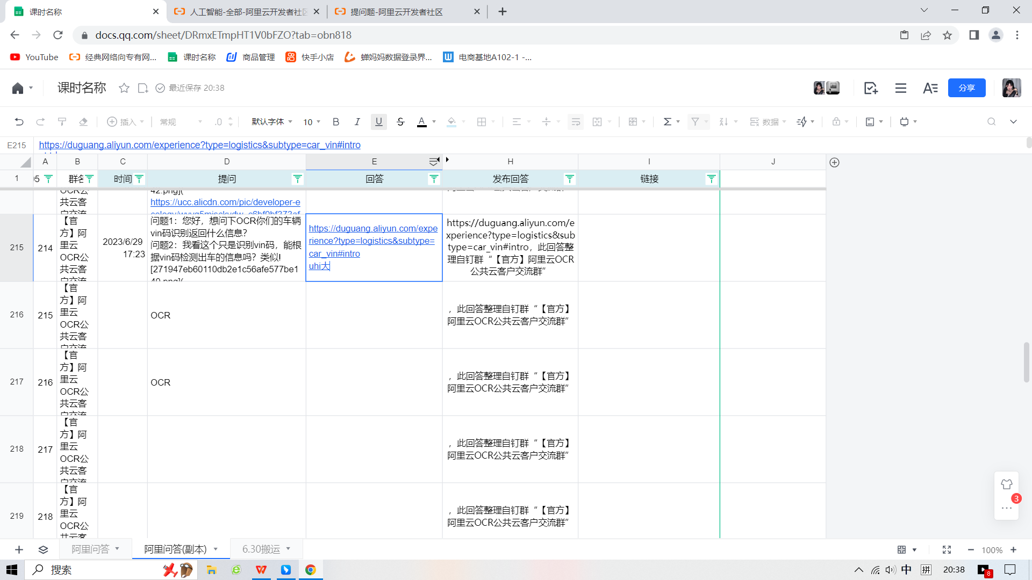Click the filter funnel in toolbar
1032x580 pixels.
pos(696,122)
